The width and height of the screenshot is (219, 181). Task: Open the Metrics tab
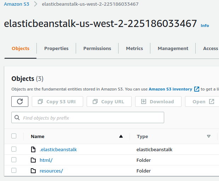(134, 49)
